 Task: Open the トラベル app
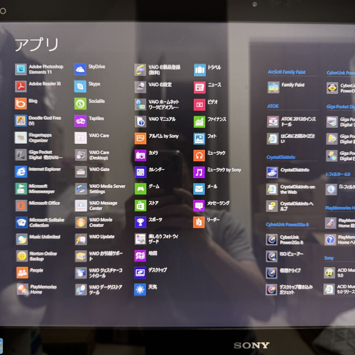coord(208,70)
